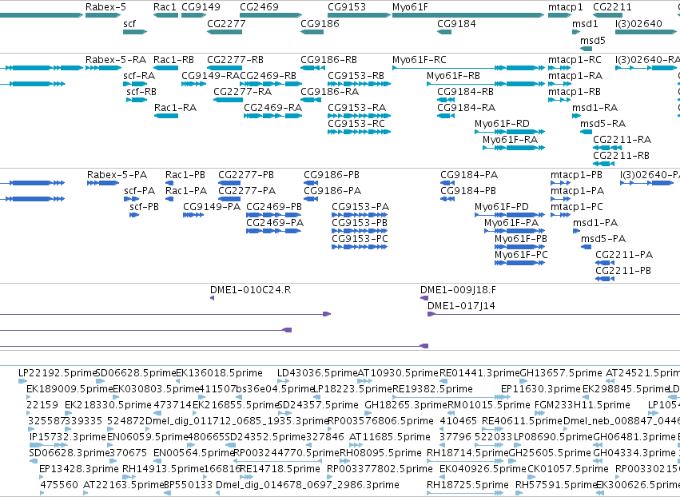The image size is (680, 497).
Task: Select the Rabex-5-PA protein label
Action: pos(117,175)
